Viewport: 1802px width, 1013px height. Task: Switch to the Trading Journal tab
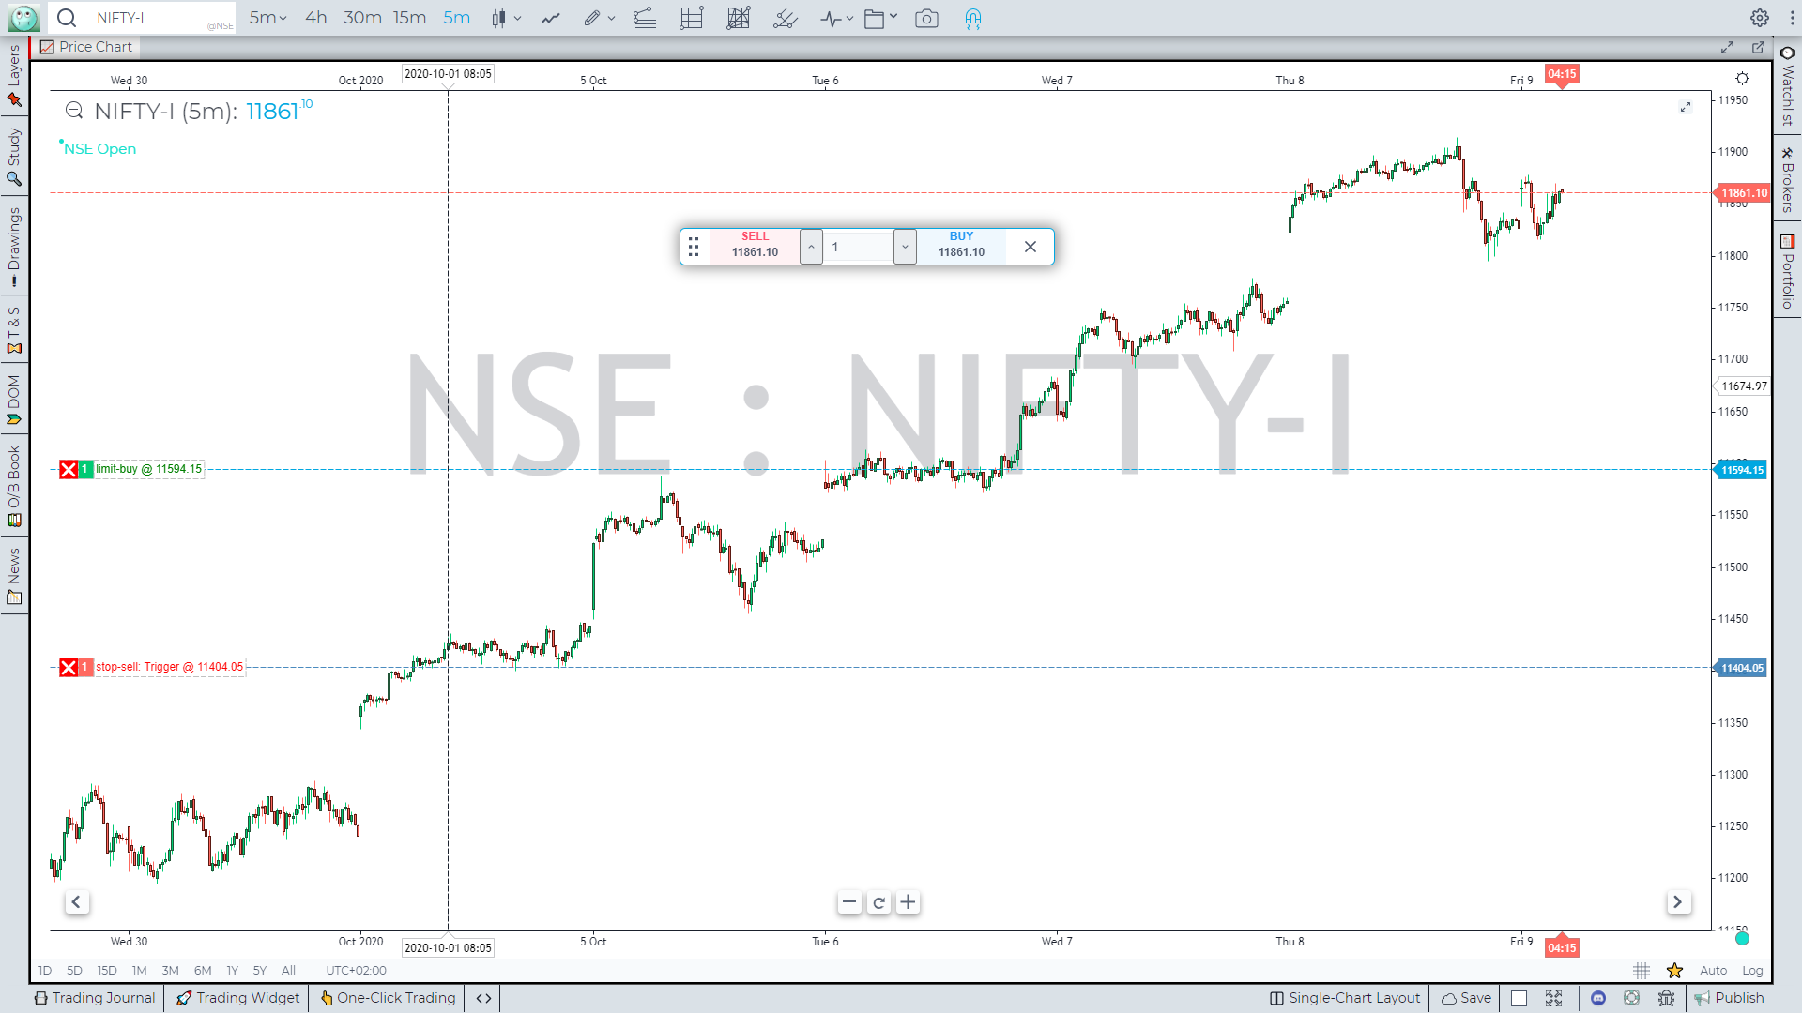click(94, 998)
